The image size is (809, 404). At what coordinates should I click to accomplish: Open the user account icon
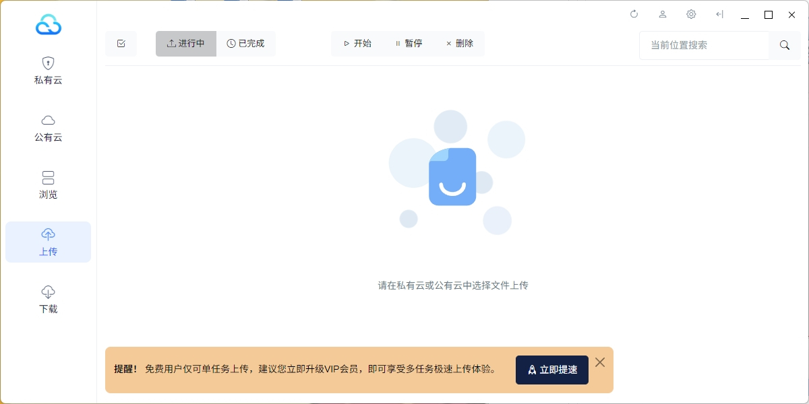coord(663,14)
